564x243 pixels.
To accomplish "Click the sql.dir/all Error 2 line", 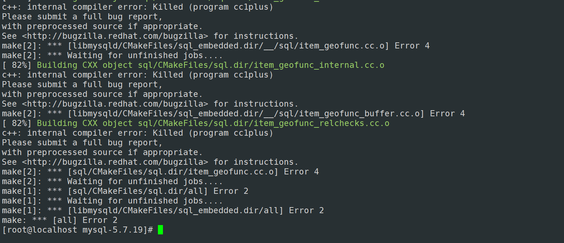I will click(x=125, y=191).
